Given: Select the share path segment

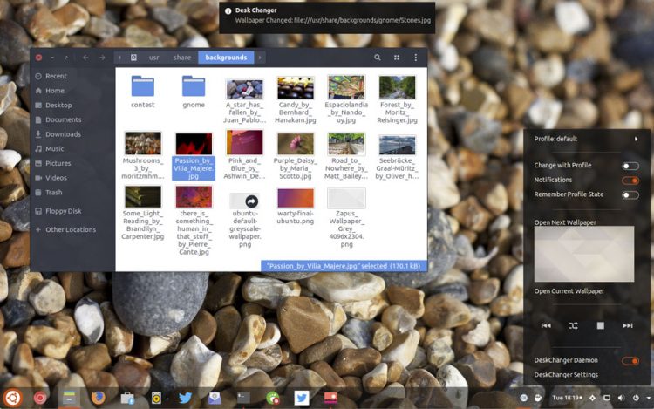Looking at the screenshot, I should [x=182, y=58].
